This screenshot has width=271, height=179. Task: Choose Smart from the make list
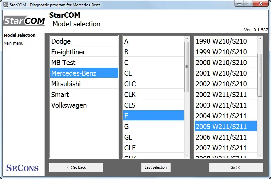84,95
